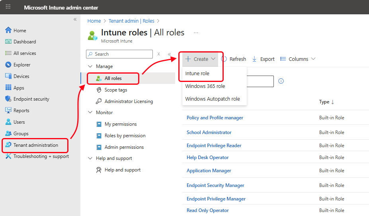Screen dimensions: 369x216
Task: Collapse the left navigation with double chevron
Action: pos(75,19)
